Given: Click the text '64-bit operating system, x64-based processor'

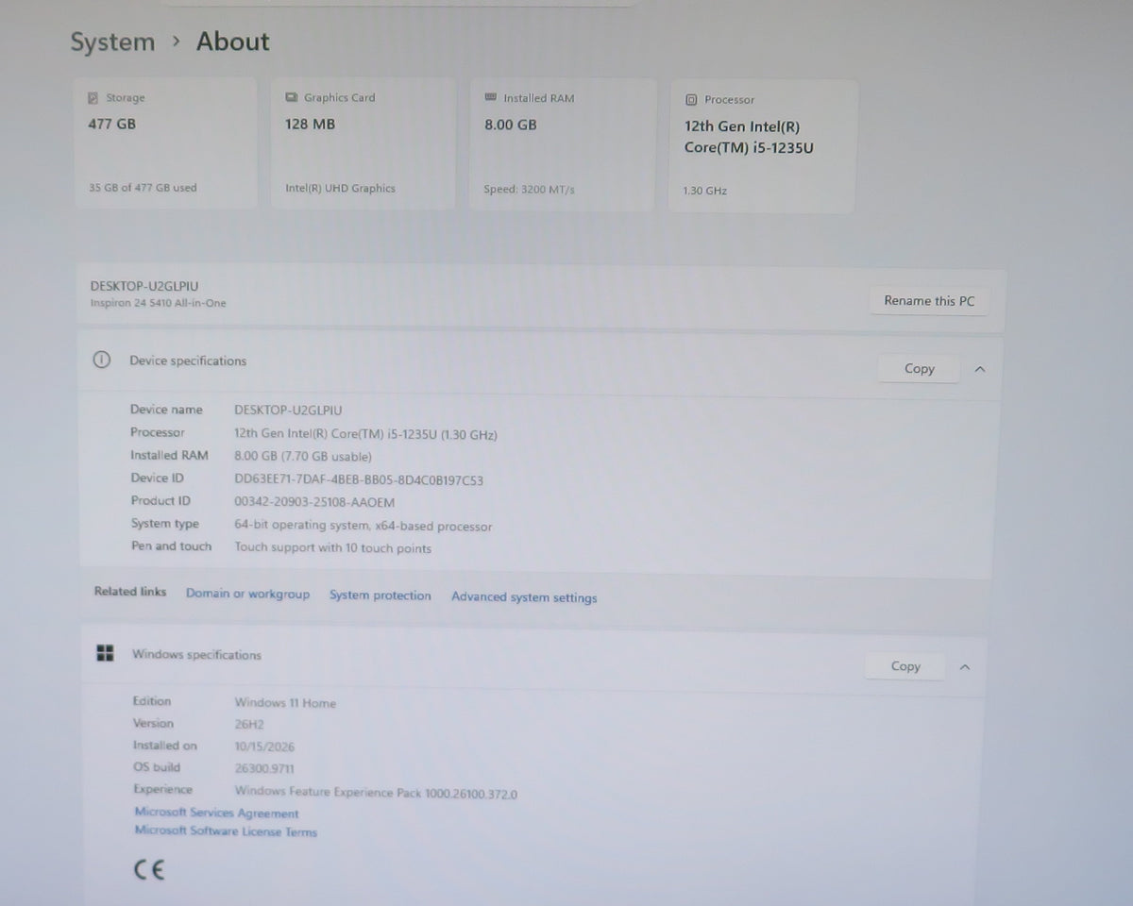Looking at the screenshot, I should [x=363, y=526].
